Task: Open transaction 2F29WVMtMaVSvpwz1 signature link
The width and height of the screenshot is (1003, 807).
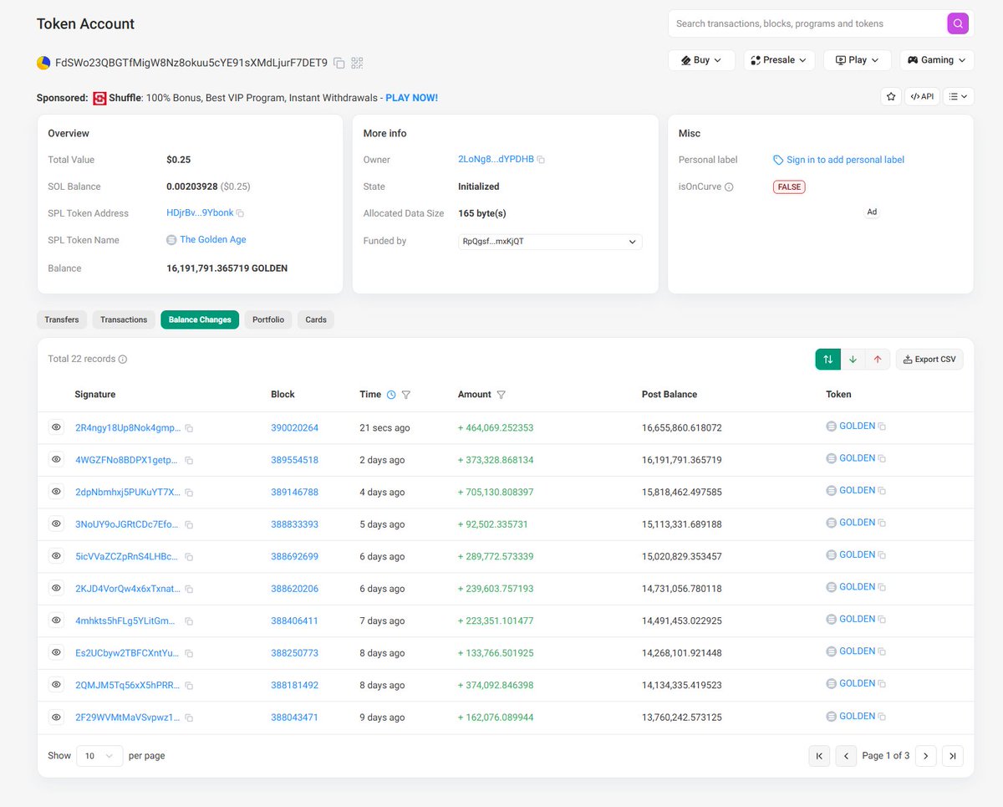Action: pos(127,718)
